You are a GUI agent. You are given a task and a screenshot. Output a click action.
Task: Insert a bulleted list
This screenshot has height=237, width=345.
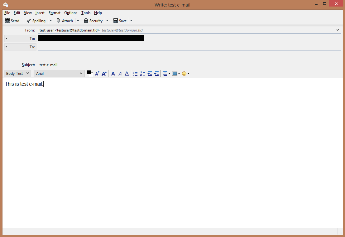coord(135,73)
